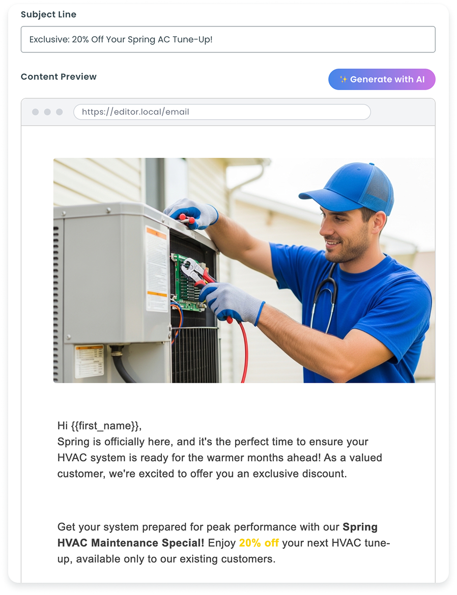This screenshot has width=457, height=595.
Task: Click the third gray browser window dot
Action: tap(60, 112)
